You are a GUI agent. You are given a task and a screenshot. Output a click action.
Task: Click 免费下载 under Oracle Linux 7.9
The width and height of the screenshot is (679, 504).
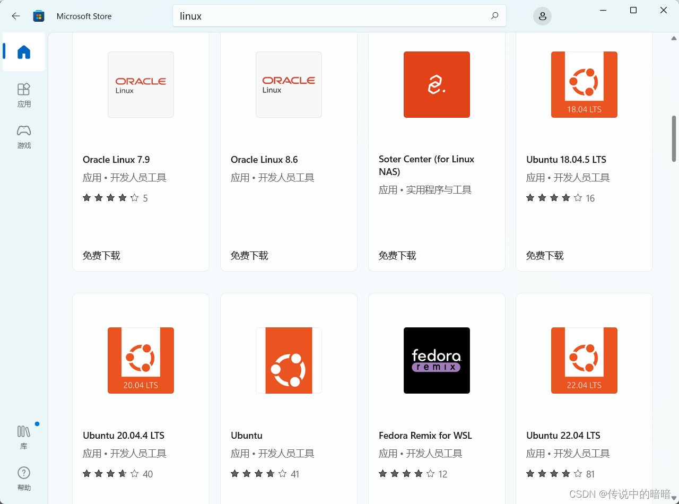coord(101,256)
